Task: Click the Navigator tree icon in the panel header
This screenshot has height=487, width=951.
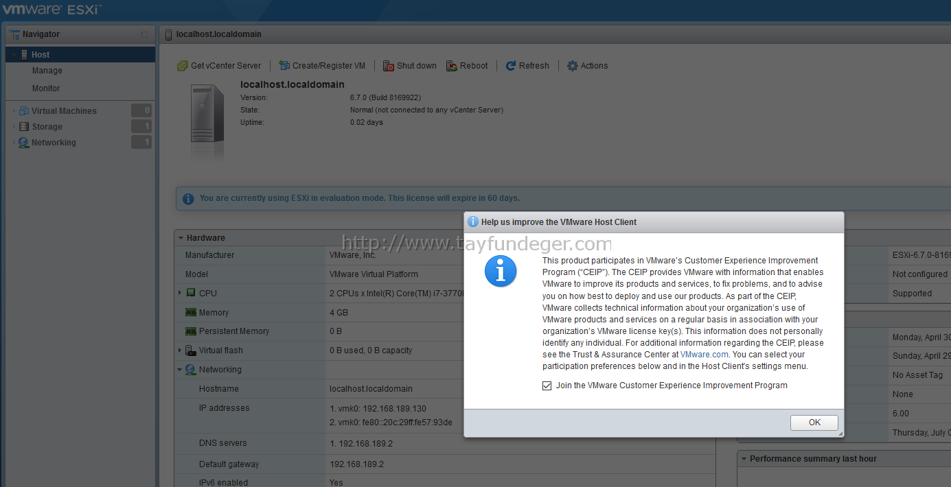Action: [x=14, y=34]
